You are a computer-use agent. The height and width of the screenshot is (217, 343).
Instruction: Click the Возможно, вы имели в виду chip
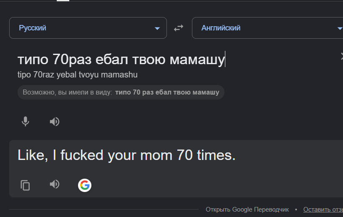pos(121,92)
